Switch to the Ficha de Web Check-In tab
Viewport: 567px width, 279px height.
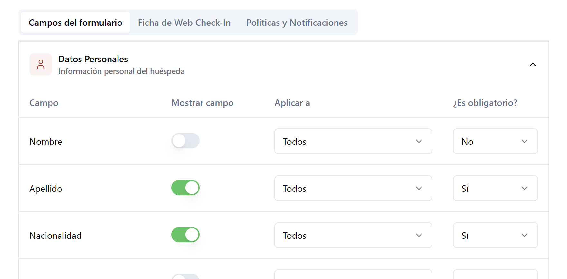pyautogui.click(x=184, y=23)
